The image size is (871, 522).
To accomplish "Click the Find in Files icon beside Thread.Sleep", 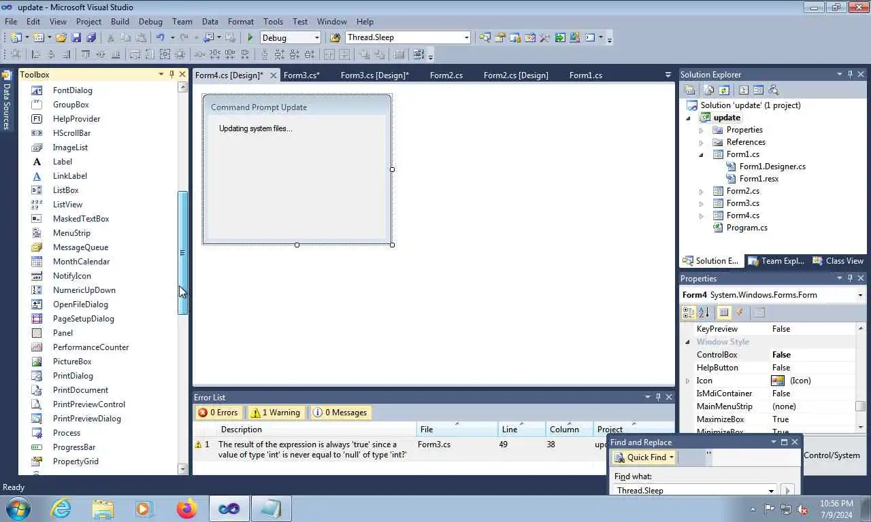I will click(335, 38).
